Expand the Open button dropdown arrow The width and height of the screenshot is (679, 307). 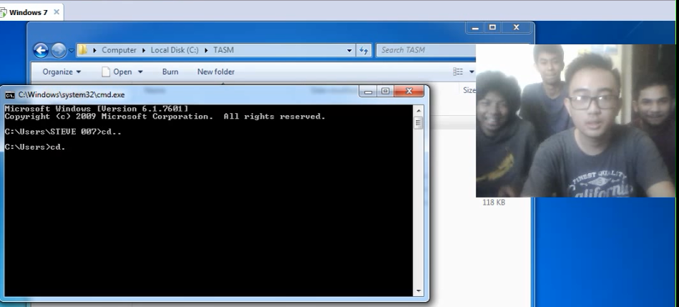click(140, 72)
